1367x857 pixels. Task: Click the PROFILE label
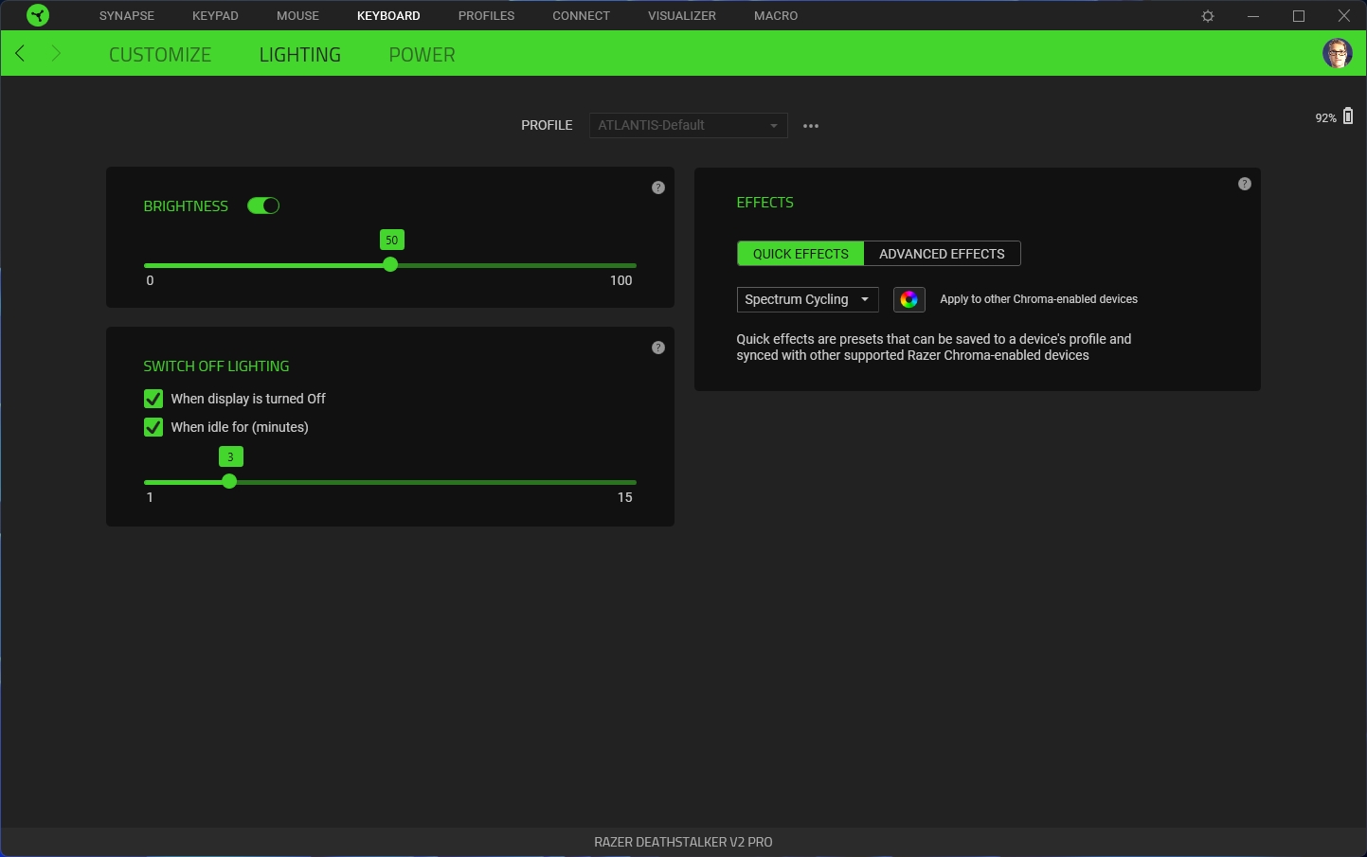click(x=547, y=125)
